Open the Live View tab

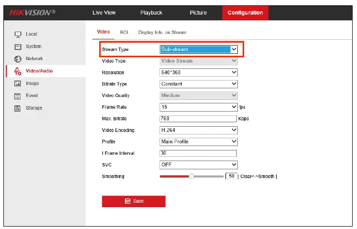104,13
